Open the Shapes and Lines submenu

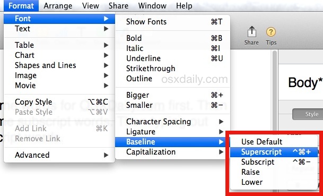coord(59,65)
